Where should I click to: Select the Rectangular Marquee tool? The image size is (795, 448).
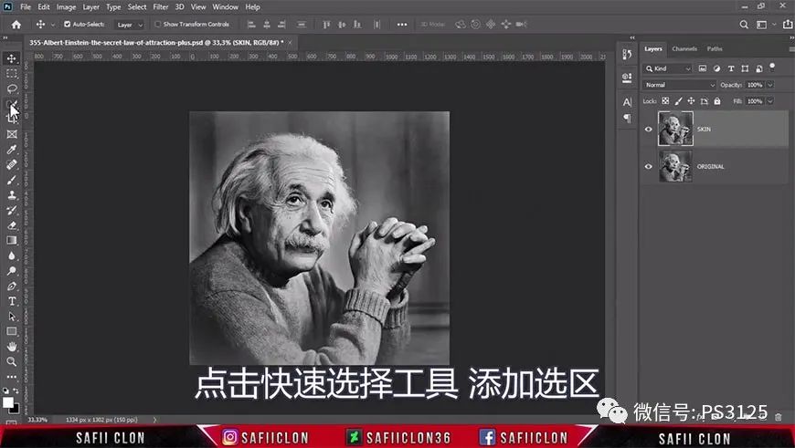[11, 74]
